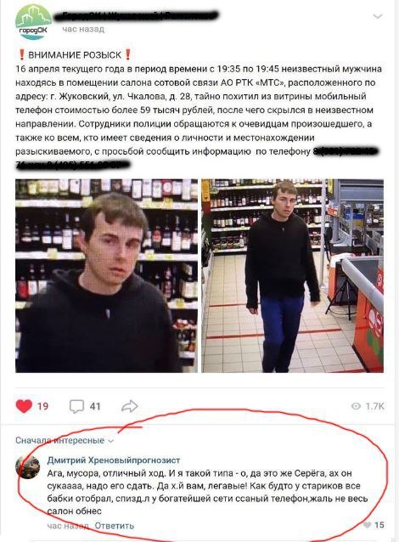Open Дмитрий's commenter avatar
This screenshot has width=399, height=542.
pyautogui.click(x=28, y=466)
